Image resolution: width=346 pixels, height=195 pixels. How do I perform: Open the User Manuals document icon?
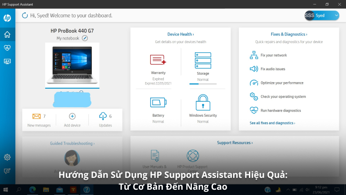point(155,155)
